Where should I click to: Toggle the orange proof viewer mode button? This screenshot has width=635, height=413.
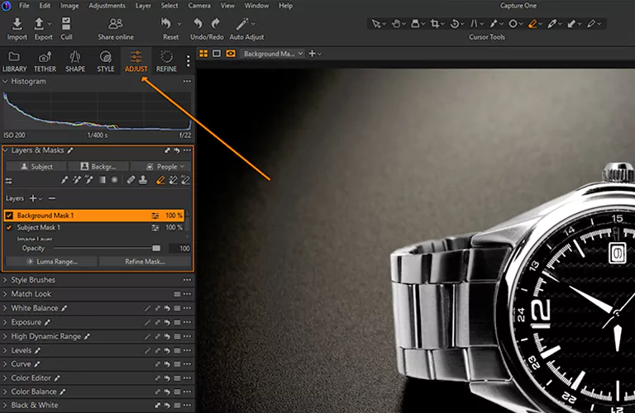pyautogui.click(x=231, y=54)
